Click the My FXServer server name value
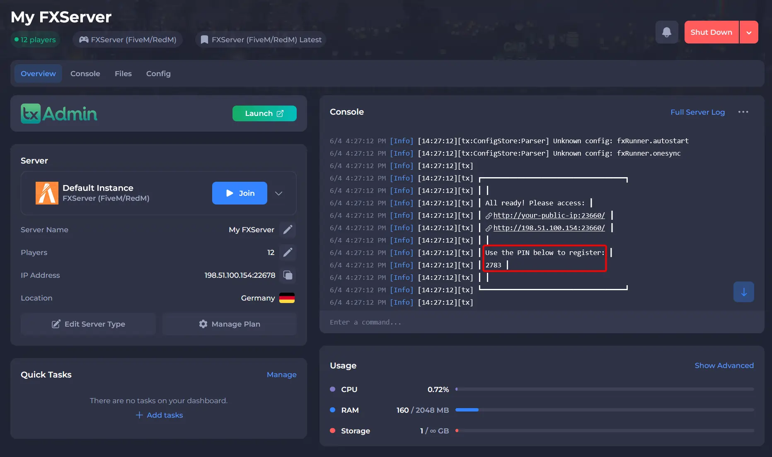The width and height of the screenshot is (772, 457). (252, 230)
